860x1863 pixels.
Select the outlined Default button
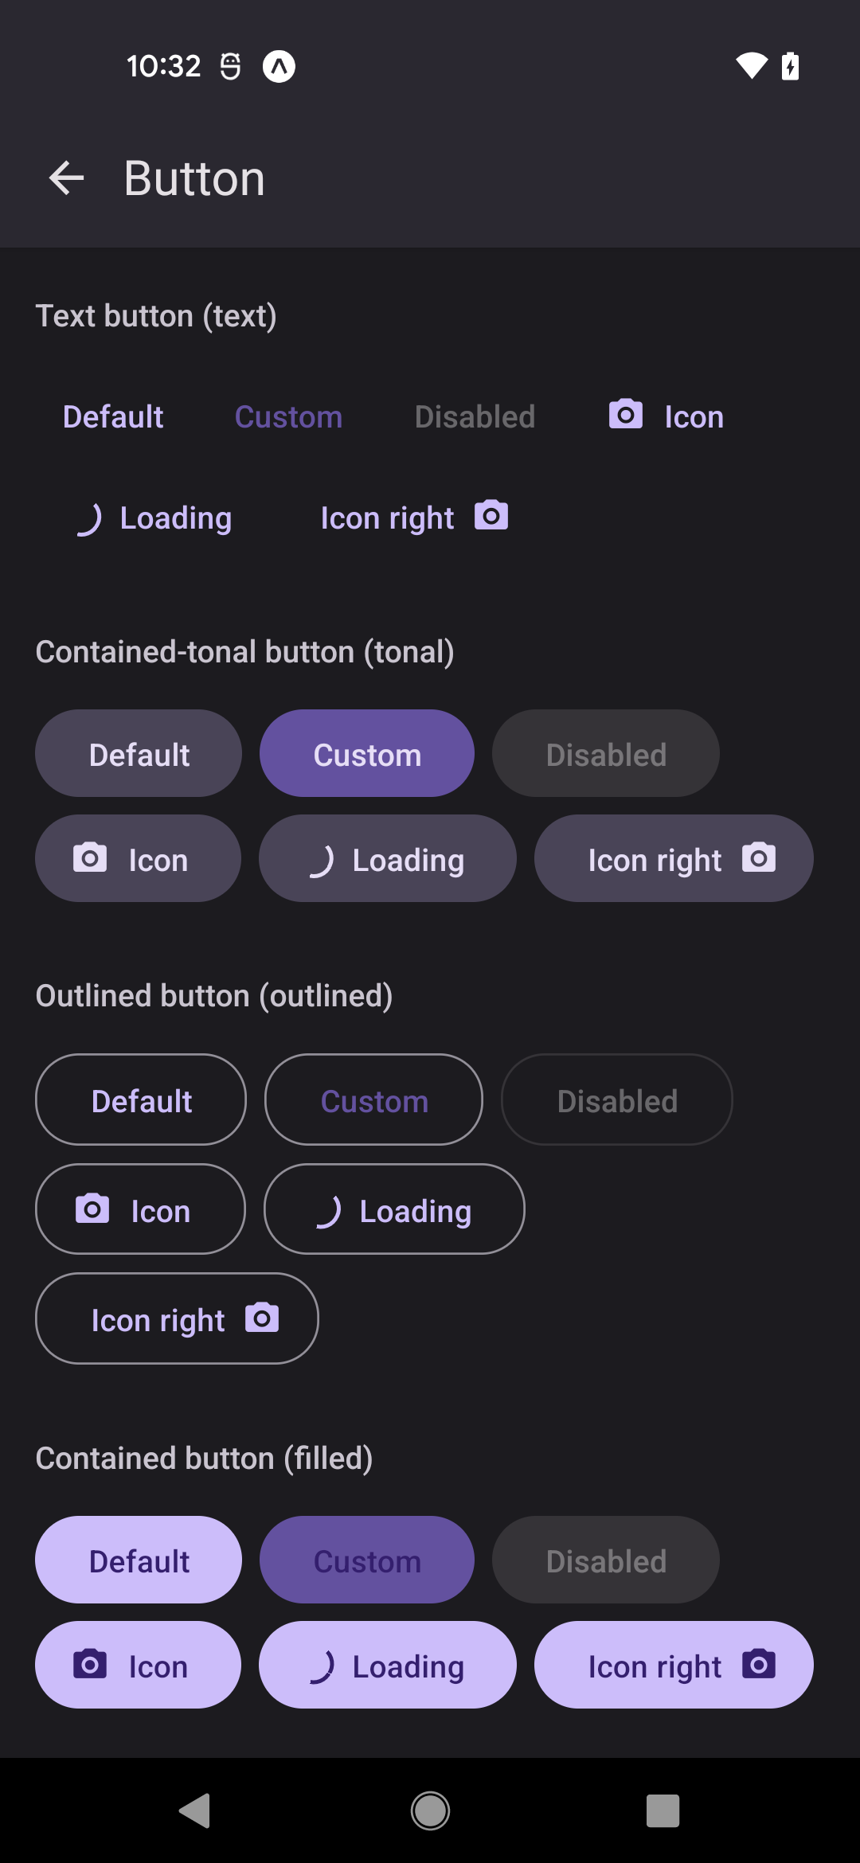(141, 1100)
